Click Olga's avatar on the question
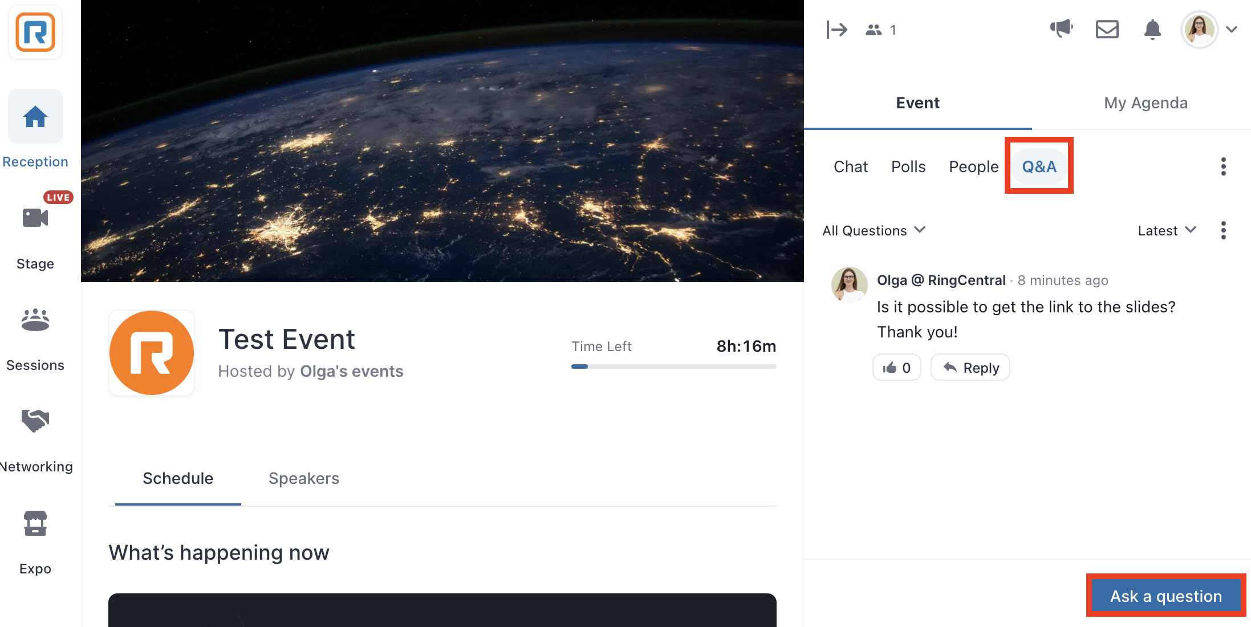1251x627 pixels. [x=850, y=284]
